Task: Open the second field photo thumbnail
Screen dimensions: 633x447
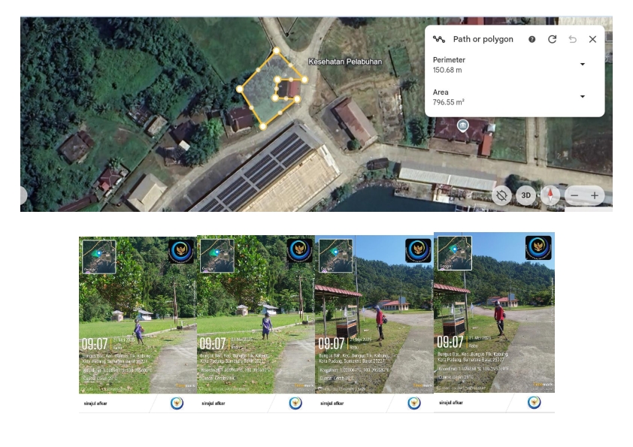Action: (x=256, y=315)
